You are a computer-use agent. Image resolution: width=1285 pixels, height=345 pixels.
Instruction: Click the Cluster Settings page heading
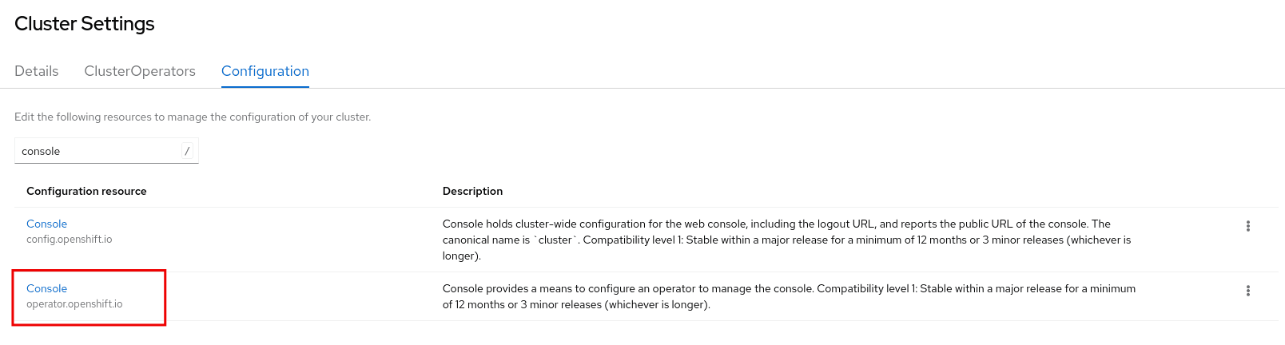85,24
